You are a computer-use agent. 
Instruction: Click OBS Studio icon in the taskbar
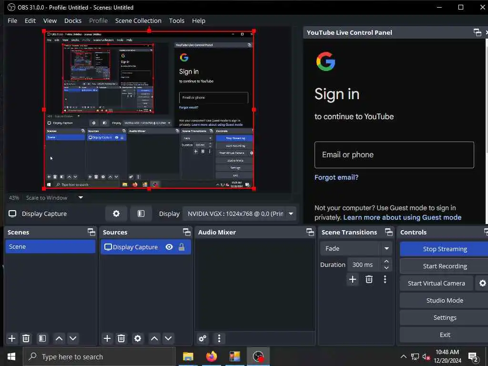[x=258, y=356]
